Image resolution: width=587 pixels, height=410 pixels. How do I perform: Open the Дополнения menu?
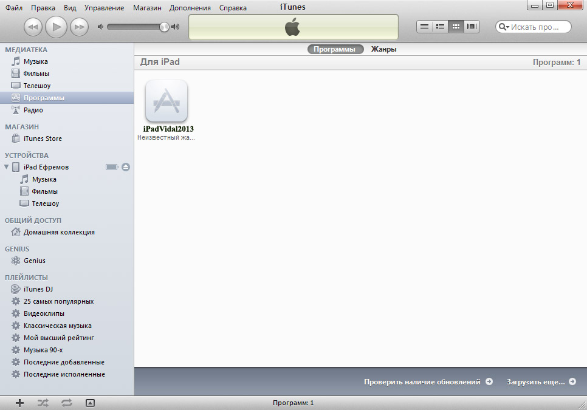(190, 7)
